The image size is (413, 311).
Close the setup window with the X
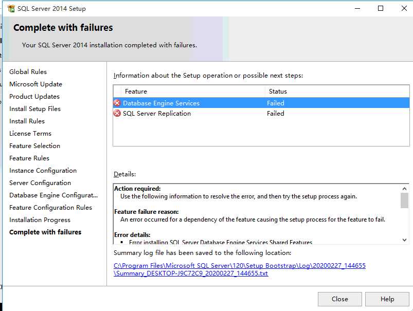(404, 8)
